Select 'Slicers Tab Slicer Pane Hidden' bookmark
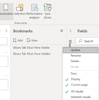Viewport: 99px width, 100px height. click(x=32, y=54)
